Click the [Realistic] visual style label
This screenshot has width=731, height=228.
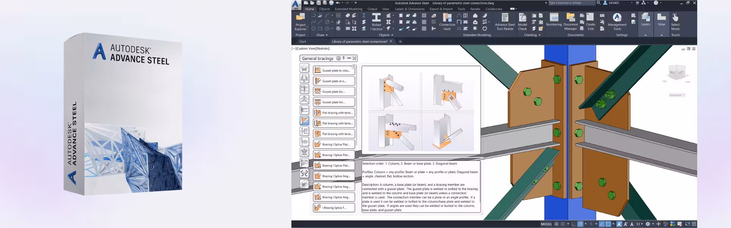pos(323,49)
